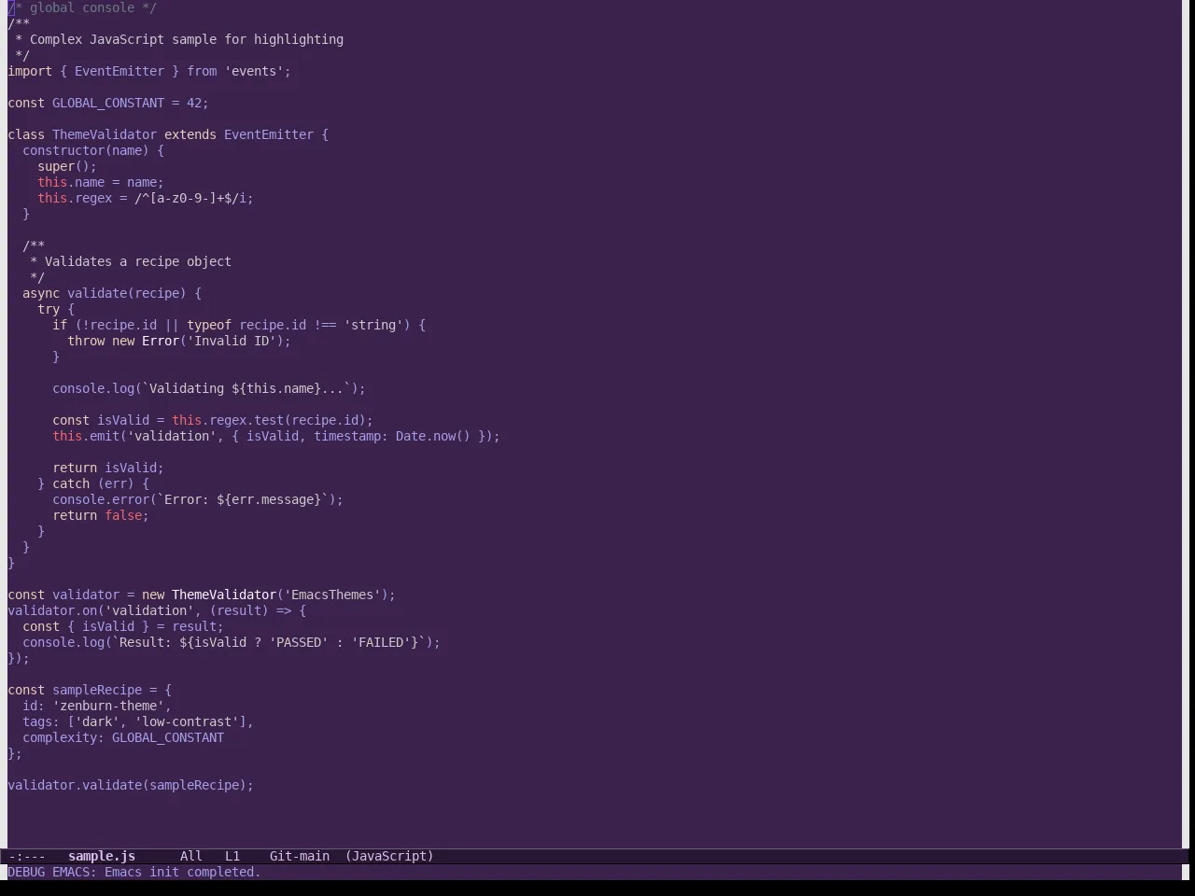Click the 'dark' tag string

(97, 721)
